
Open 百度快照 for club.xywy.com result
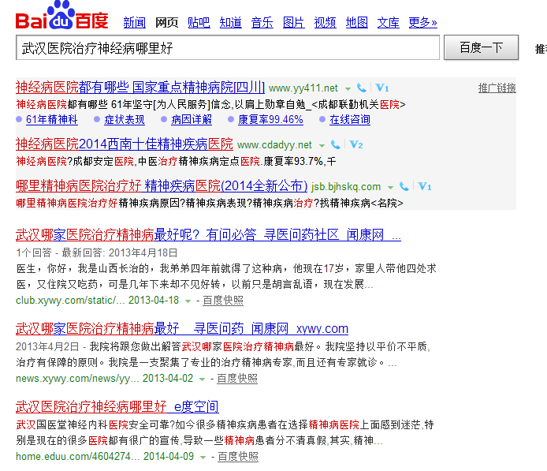point(223,301)
